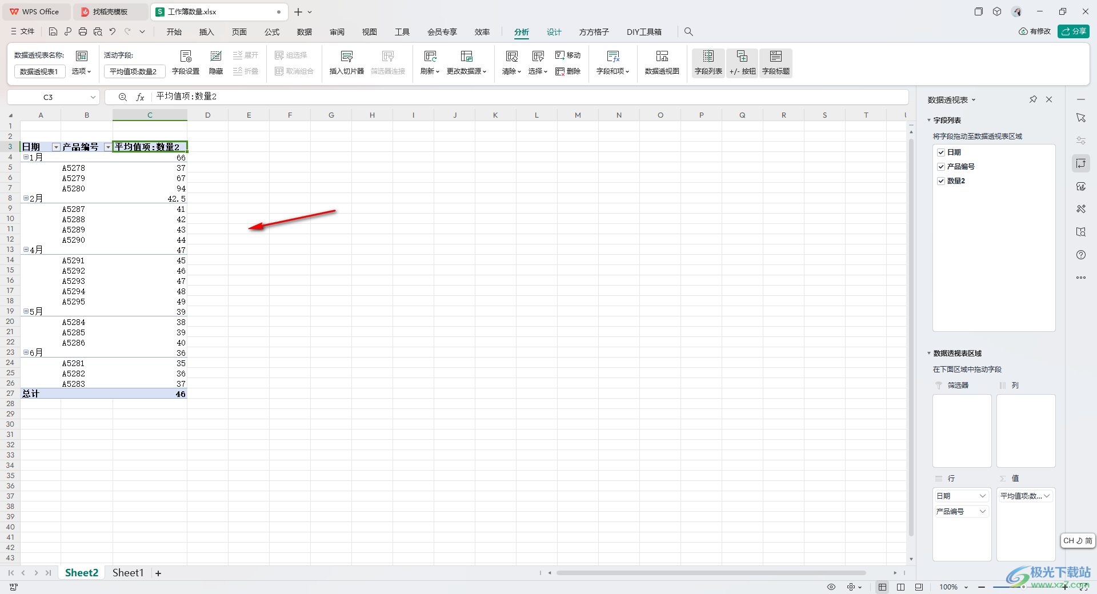Open the 公式 ribbon tab
1097x594 pixels.
click(272, 32)
